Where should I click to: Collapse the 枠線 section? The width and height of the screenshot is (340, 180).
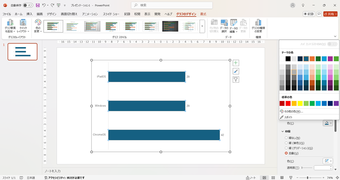(283, 132)
